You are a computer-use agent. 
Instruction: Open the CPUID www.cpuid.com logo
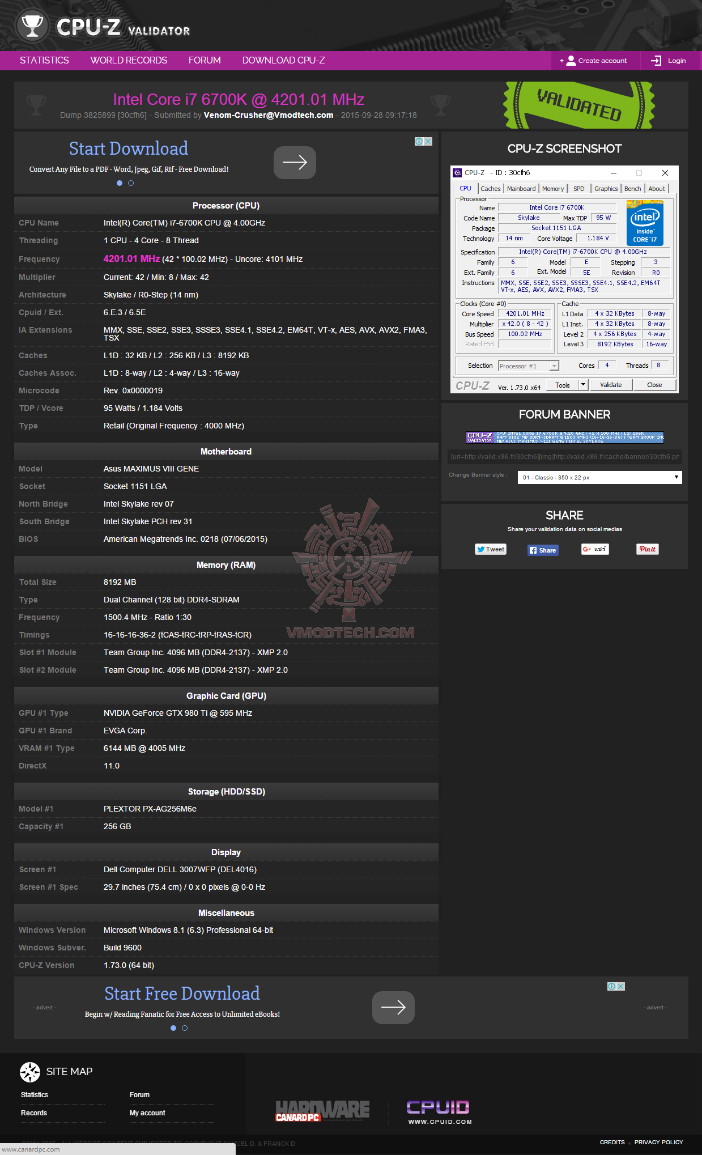[x=439, y=1112]
